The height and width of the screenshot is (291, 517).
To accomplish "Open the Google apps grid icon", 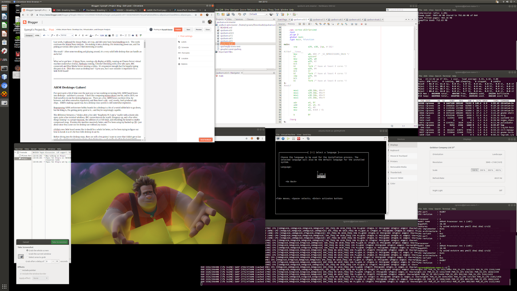I will pyautogui.click(x=203, y=22).
